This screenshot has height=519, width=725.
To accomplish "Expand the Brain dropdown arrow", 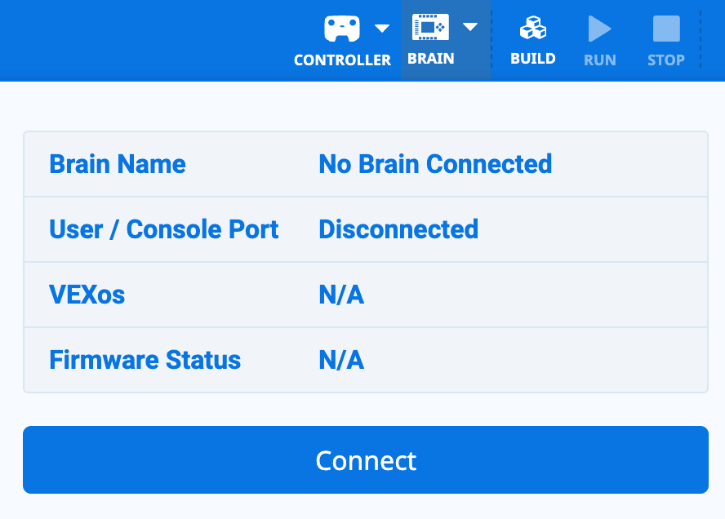I will (470, 26).
